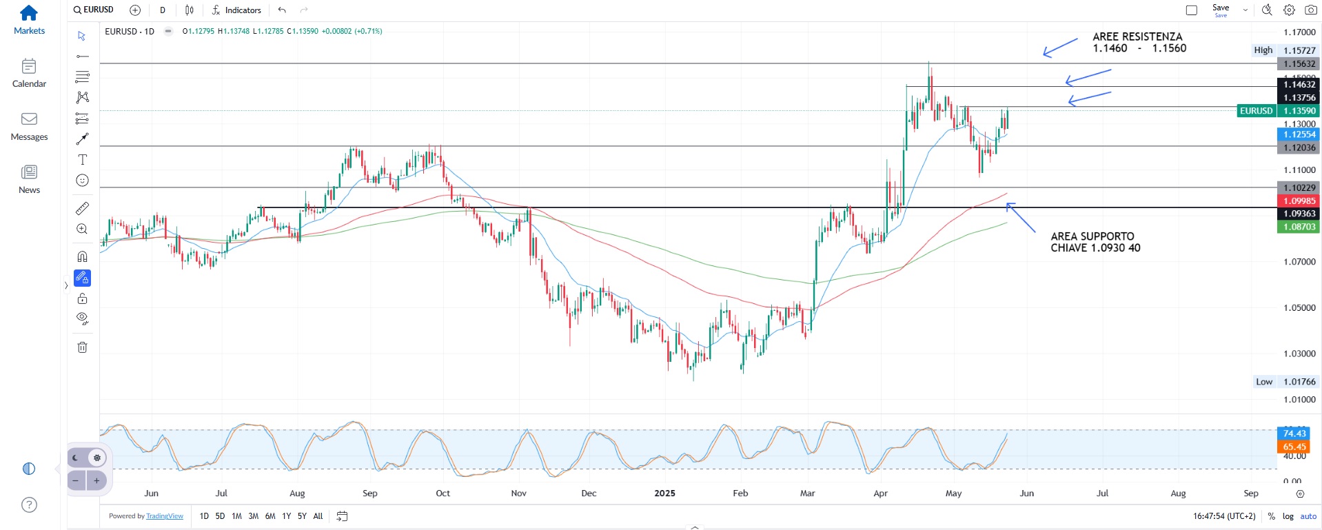Toggle log scale on price axis
This screenshot has height=530, width=1322.
[1288, 516]
